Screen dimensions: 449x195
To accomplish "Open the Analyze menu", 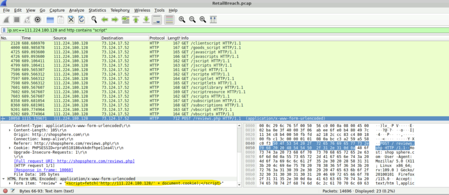I will [77, 10].
